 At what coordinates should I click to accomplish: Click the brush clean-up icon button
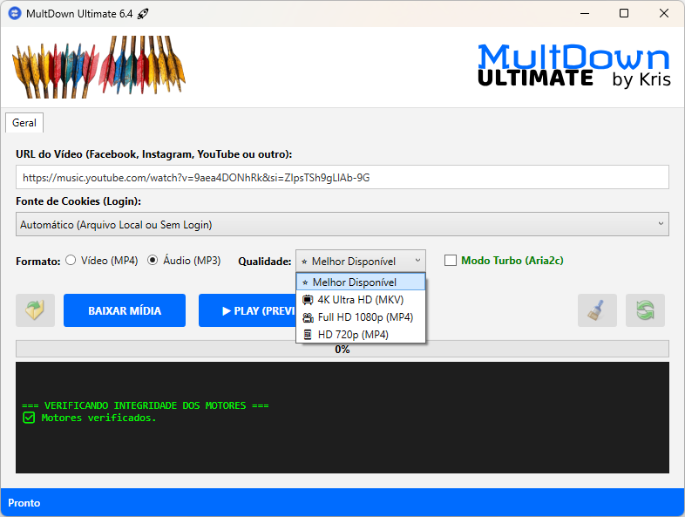[x=597, y=310]
